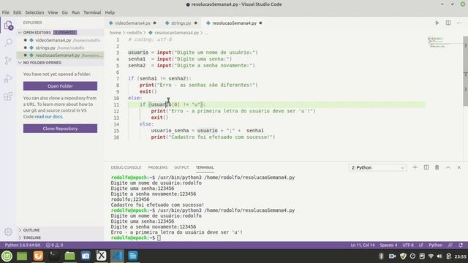Open the Manage gear settings icon

[8, 232]
